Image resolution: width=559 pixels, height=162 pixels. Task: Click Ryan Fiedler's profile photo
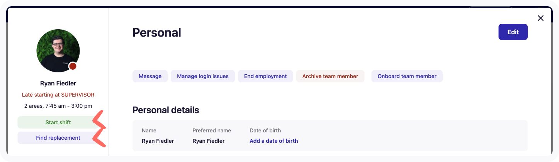(x=58, y=50)
